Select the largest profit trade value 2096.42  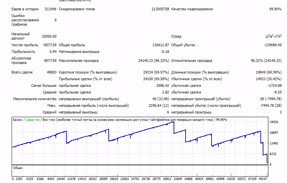163,86
